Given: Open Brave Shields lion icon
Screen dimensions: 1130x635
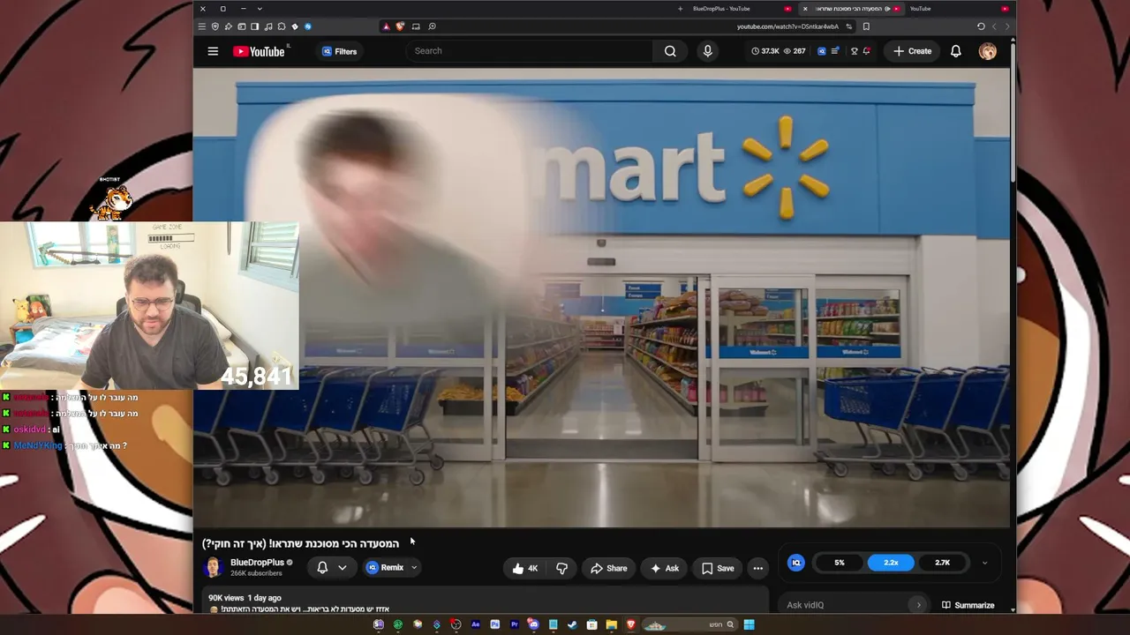Looking at the screenshot, I should pyautogui.click(x=400, y=26).
